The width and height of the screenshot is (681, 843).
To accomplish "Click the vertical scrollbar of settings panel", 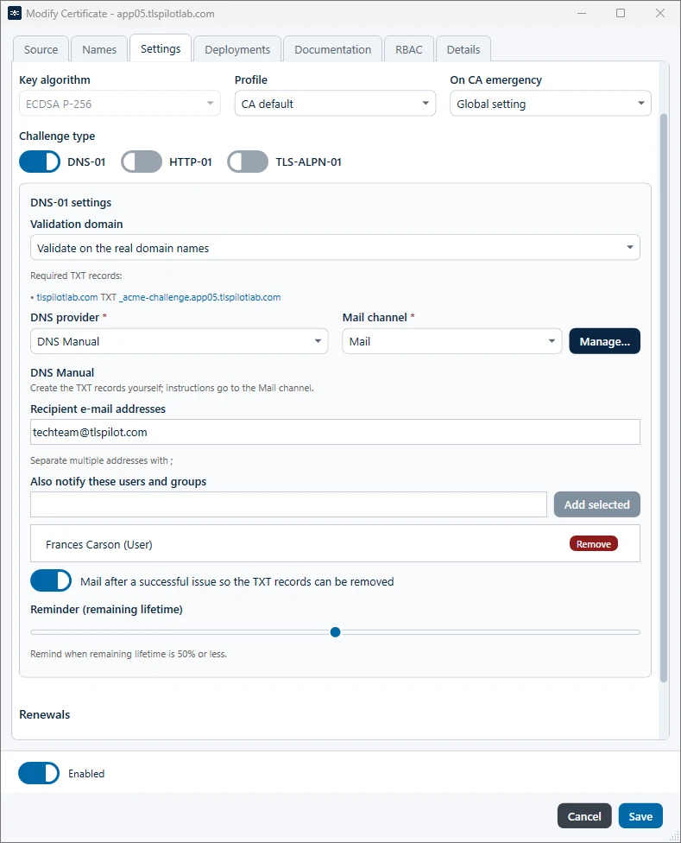I will pos(664,398).
